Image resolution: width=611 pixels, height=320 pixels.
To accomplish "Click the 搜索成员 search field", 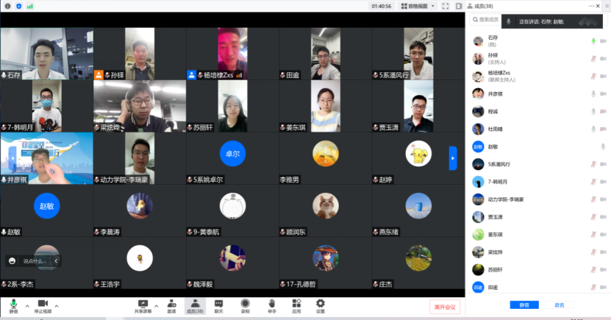I will click(489, 20).
